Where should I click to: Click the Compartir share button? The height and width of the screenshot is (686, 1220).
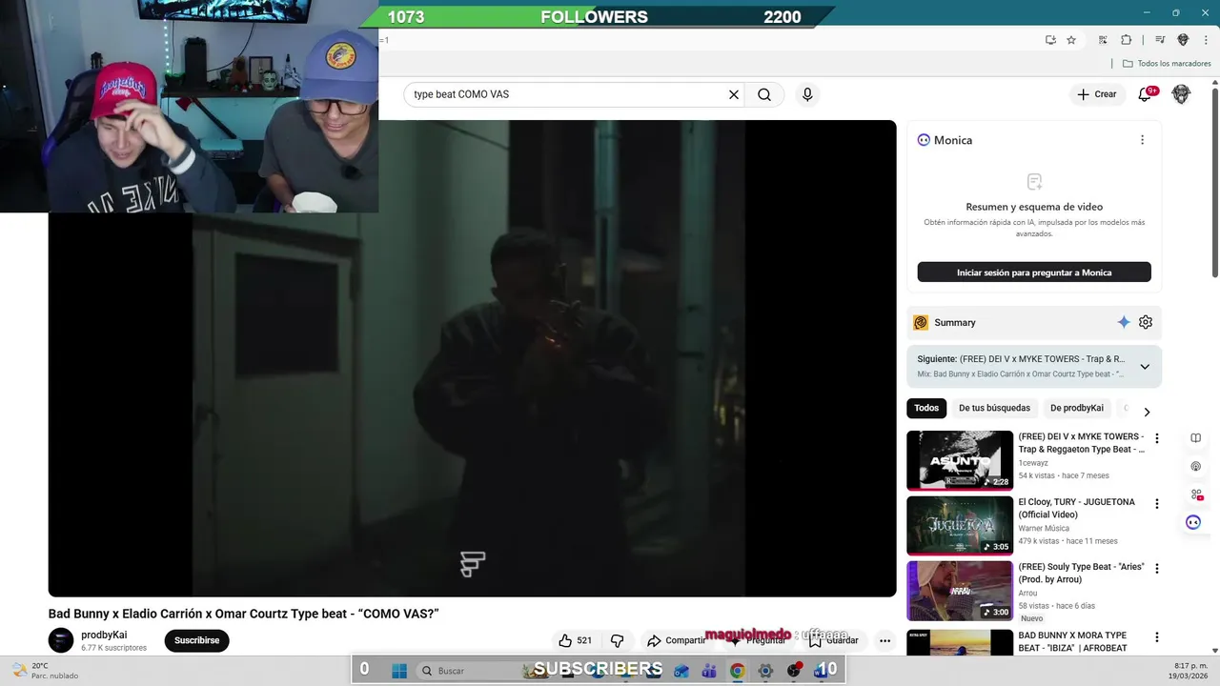click(676, 640)
